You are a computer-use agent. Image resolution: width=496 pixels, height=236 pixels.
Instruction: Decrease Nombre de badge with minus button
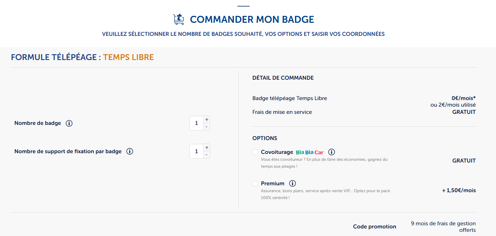click(x=206, y=127)
